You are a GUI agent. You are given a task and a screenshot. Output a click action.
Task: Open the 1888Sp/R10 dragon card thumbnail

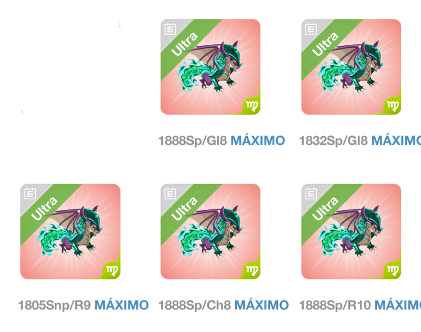pyautogui.click(x=351, y=232)
